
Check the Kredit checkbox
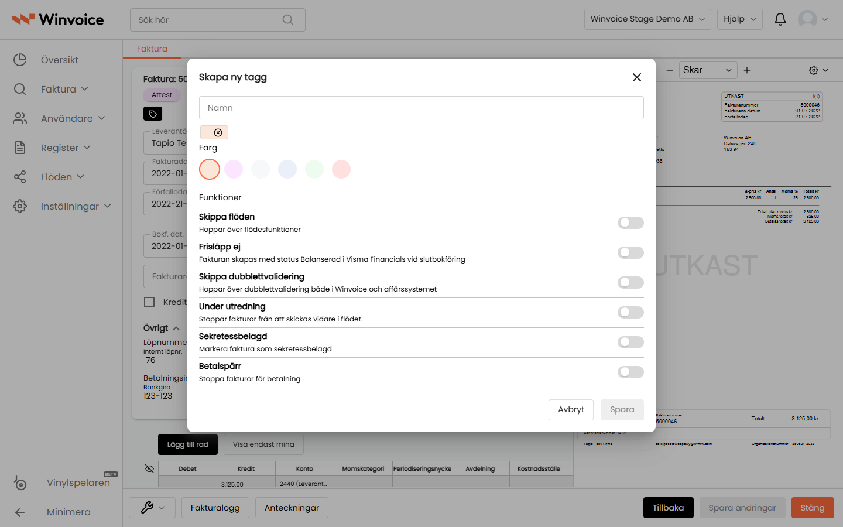coord(149,302)
